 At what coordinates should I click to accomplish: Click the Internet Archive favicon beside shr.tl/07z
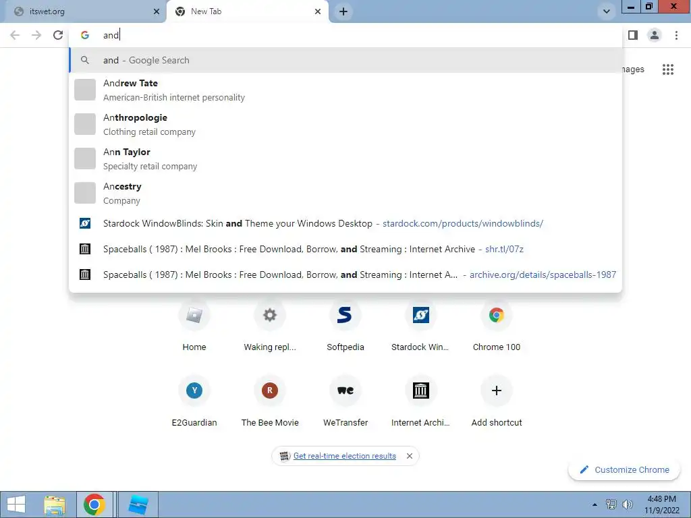[x=85, y=249]
